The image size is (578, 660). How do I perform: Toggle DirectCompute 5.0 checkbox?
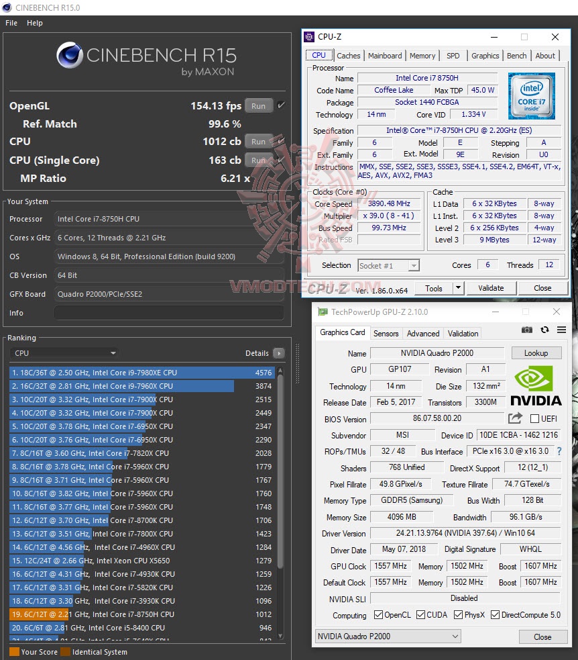[495, 615]
